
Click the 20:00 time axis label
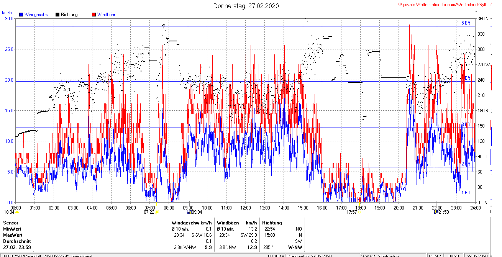[399, 208]
